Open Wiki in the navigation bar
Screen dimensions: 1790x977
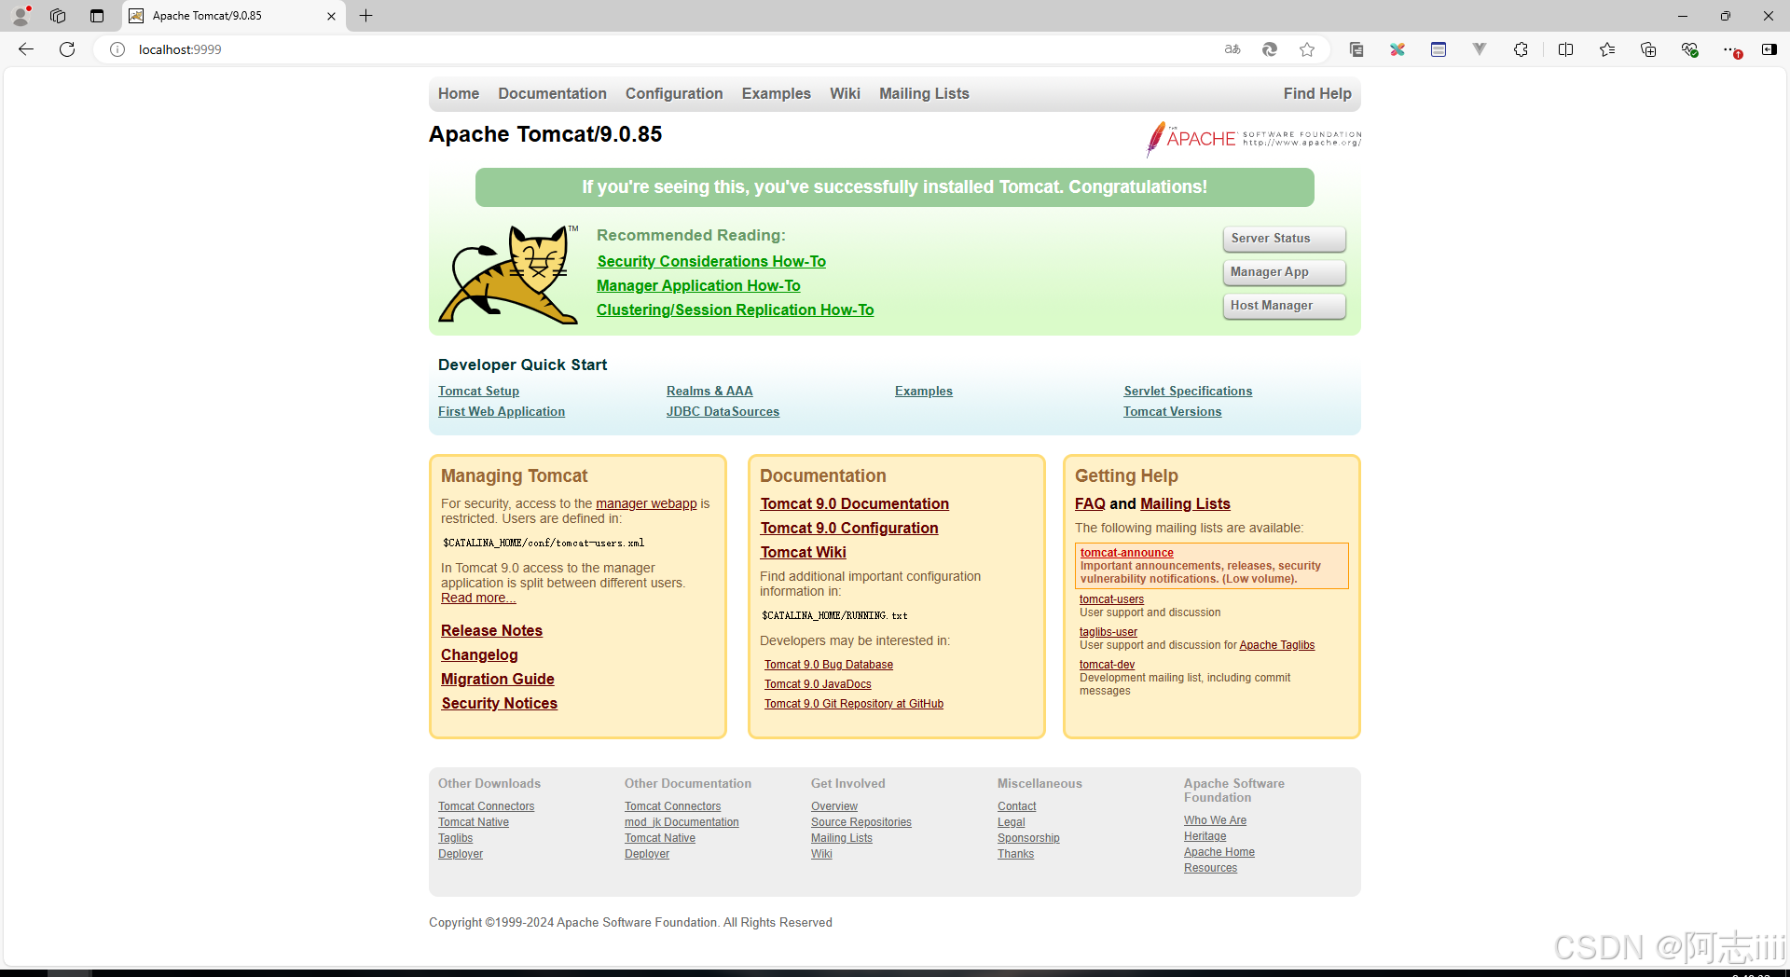(x=845, y=93)
